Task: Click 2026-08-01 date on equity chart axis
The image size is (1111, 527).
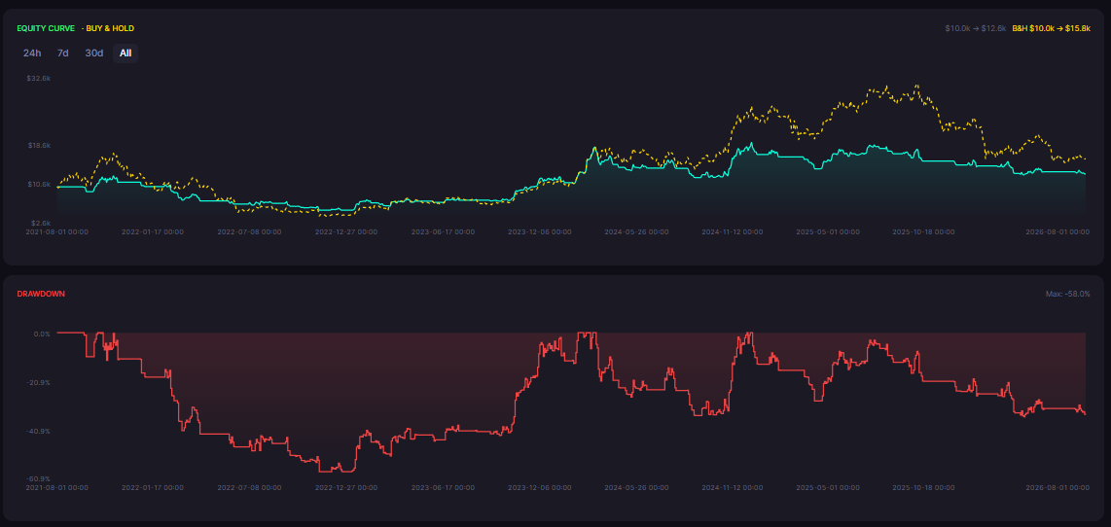Action: 1058,231
